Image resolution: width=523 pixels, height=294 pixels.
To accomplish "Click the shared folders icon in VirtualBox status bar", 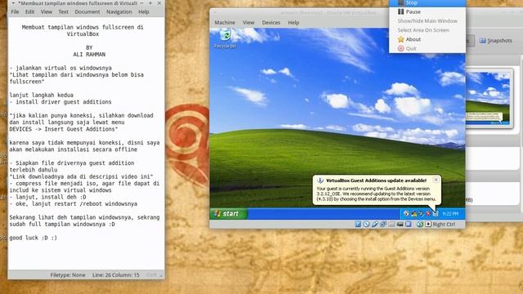I will coord(391,224).
